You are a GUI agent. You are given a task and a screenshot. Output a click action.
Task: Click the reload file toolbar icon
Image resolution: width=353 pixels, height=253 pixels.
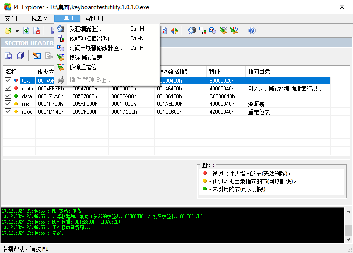(27, 31)
